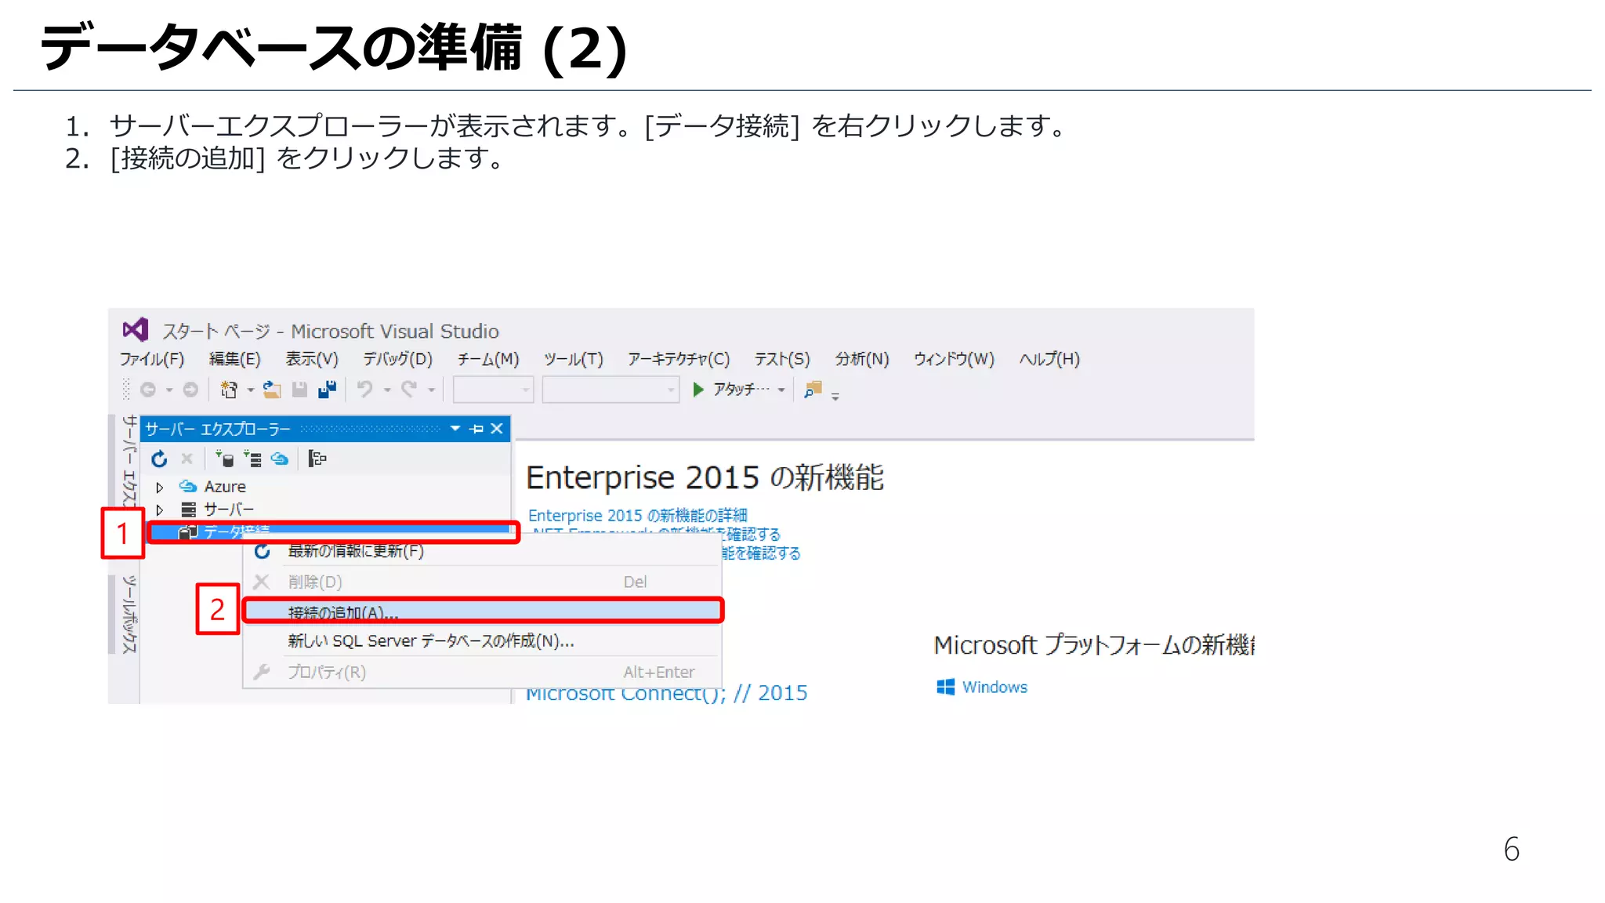Image resolution: width=1605 pixels, height=903 pixels.
Task: Open the Solution Platforms combo box
Action: [x=610, y=390]
